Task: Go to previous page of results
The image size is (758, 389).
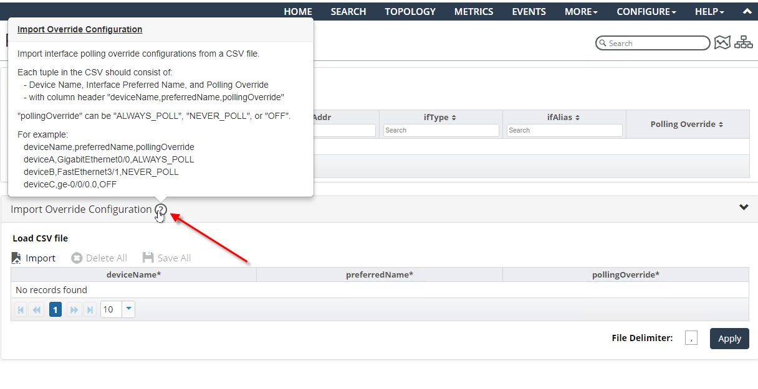Action: click(x=37, y=309)
